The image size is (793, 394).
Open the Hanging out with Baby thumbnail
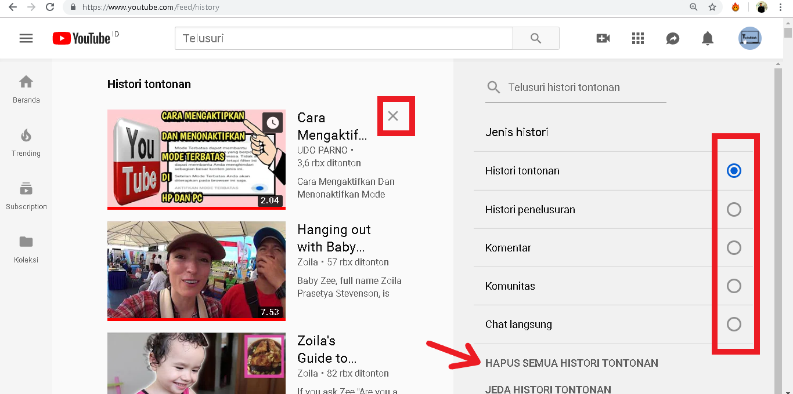click(196, 271)
